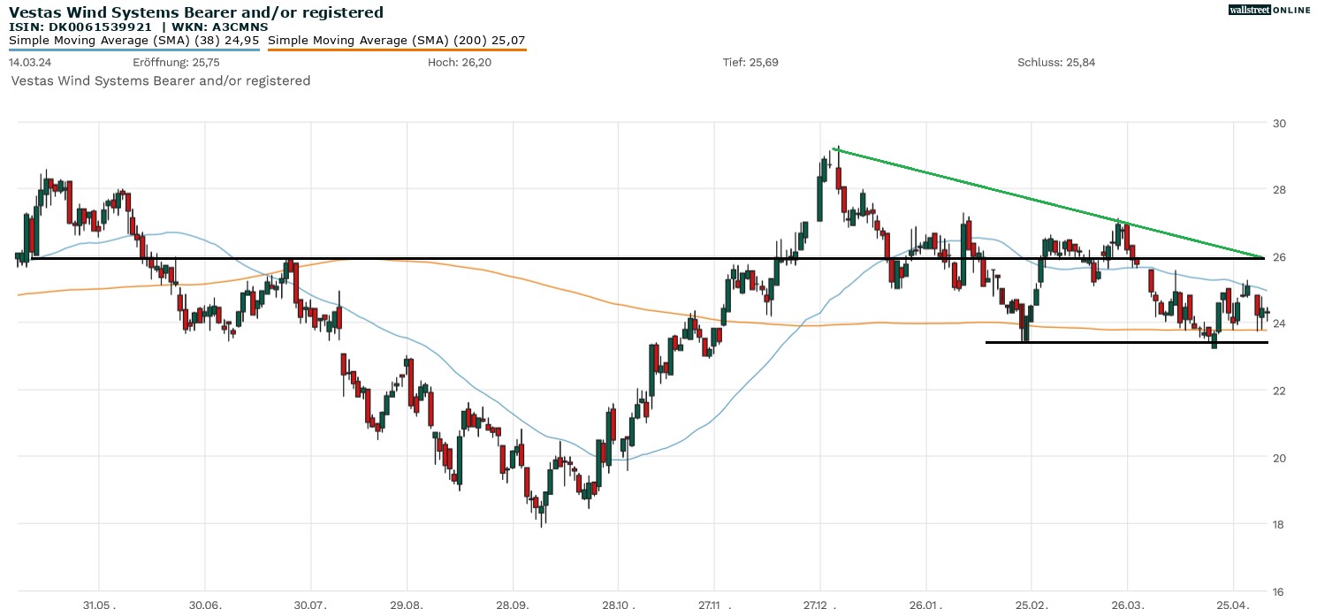Click the wallstreet ONLINE logo
The width and height of the screenshot is (1317, 609).
pyautogui.click(x=1269, y=10)
